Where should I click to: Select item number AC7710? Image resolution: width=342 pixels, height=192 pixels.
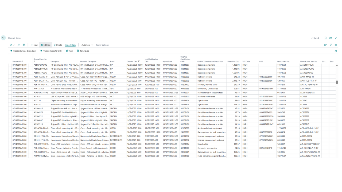click(x=37, y=101)
